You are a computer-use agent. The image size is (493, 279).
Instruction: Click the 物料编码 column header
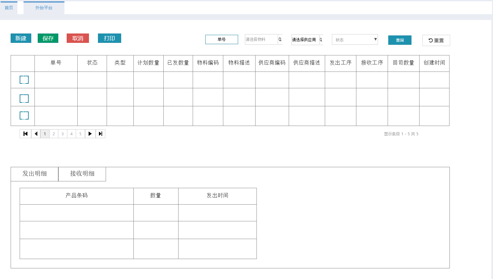coord(208,63)
